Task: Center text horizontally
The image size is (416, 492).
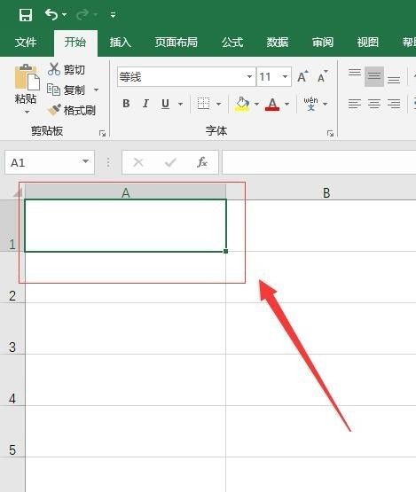Action: click(x=374, y=104)
